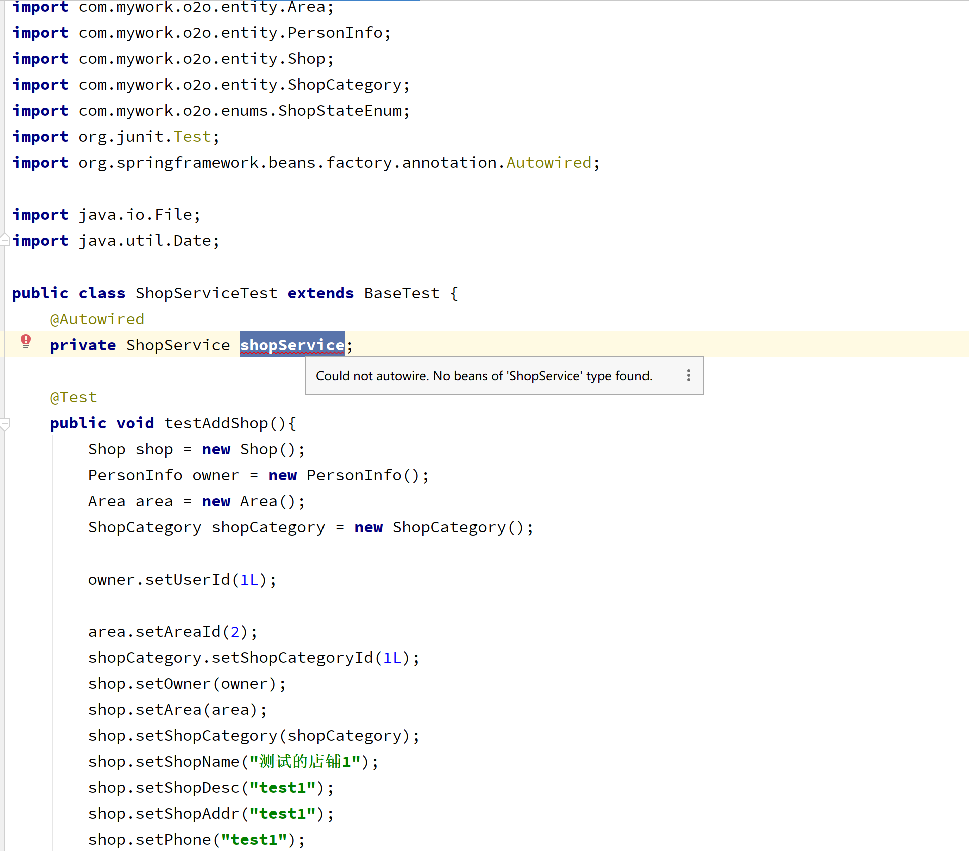
Task: Click the ShopServiceTest class name
Action: coord(206,293)
